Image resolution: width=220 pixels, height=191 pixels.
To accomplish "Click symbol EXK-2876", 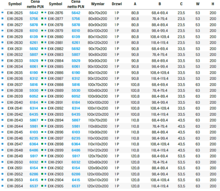I will coord(56,13).
